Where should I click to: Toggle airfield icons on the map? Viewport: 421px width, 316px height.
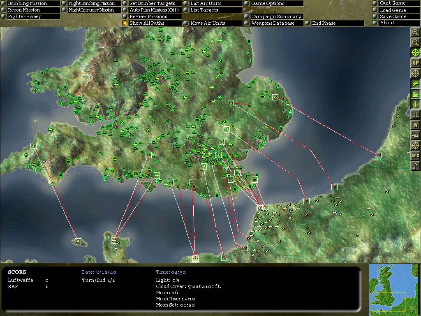[415, 84]
